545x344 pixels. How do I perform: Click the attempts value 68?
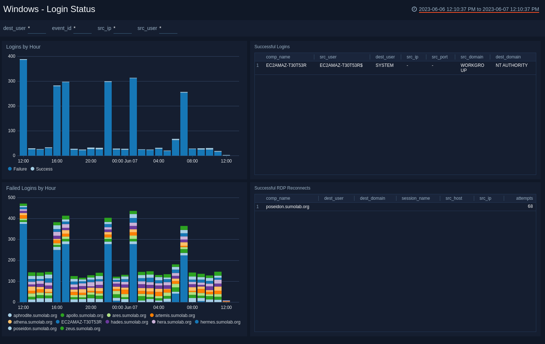tap(530, 207)
